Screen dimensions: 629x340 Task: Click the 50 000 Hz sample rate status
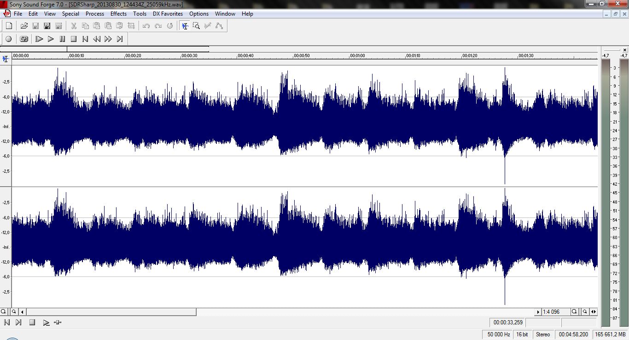click(x=496, y=334)
